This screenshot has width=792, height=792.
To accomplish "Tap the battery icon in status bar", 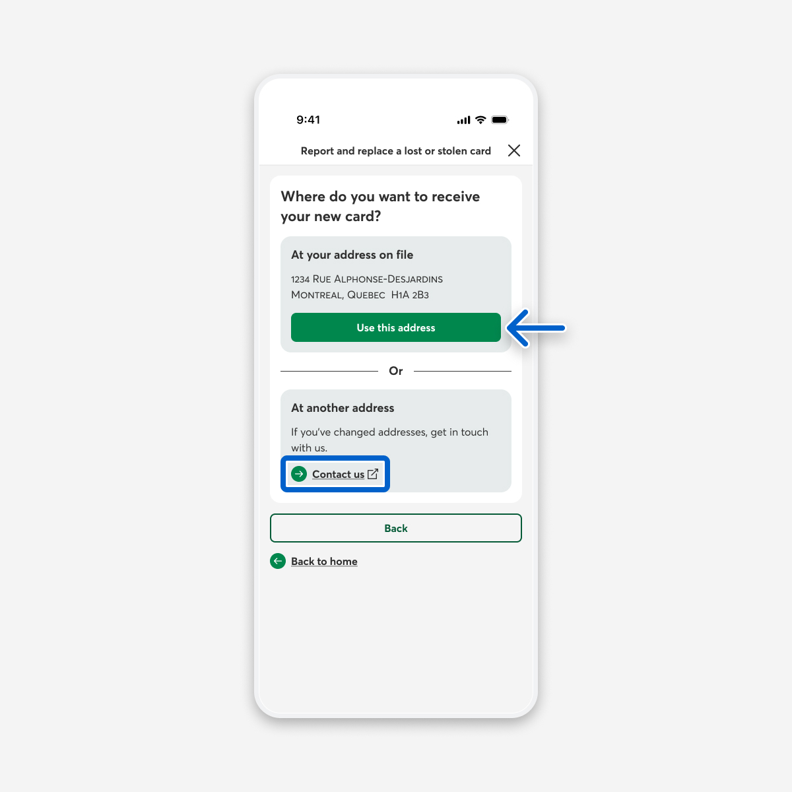I will (x=500, y=119).
